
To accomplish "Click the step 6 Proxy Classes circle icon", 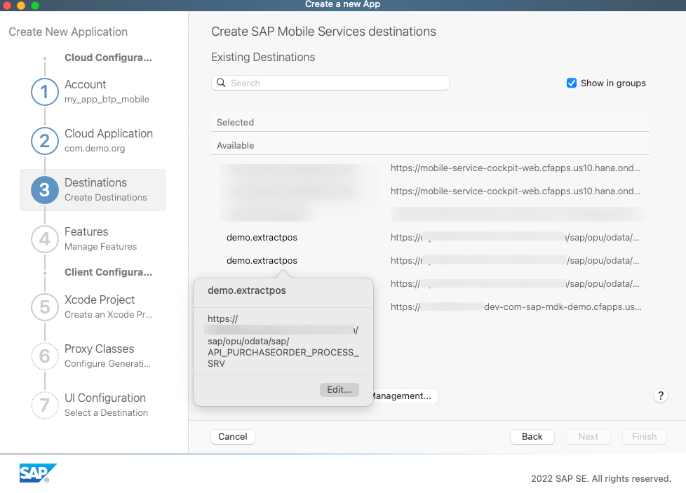I will click(45, 356).
